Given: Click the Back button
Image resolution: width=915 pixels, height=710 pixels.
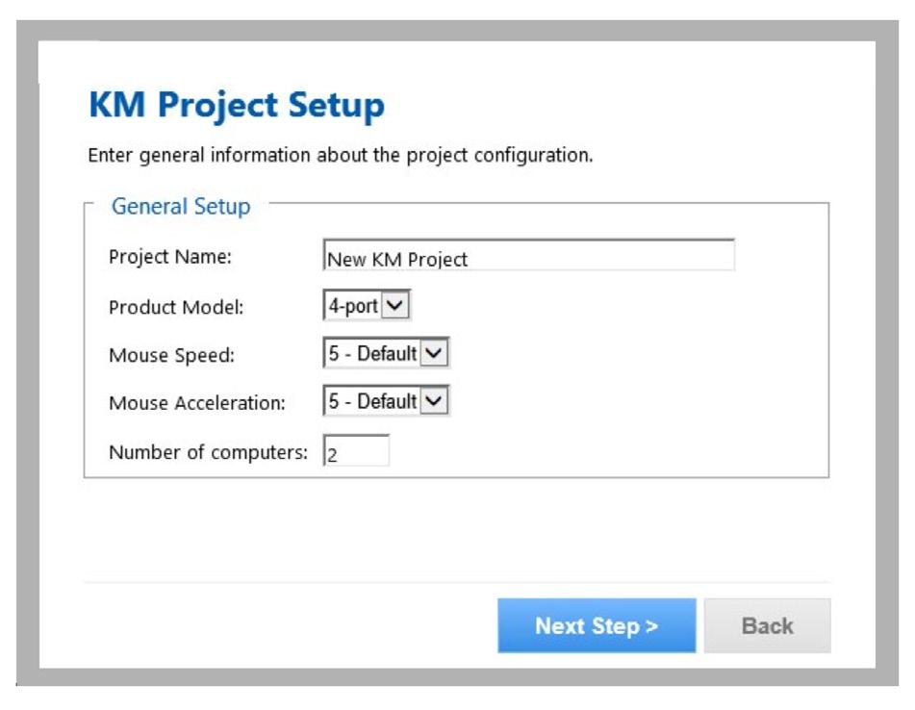Looking at the screenshot, I should pos(767,625).
